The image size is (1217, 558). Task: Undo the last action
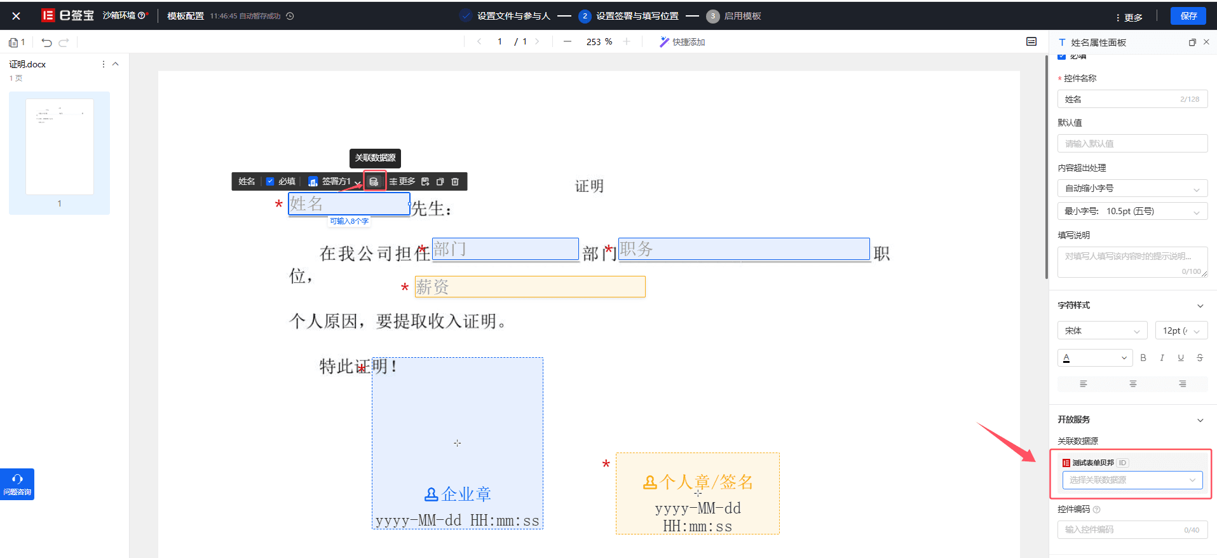[x=46, y=43]
